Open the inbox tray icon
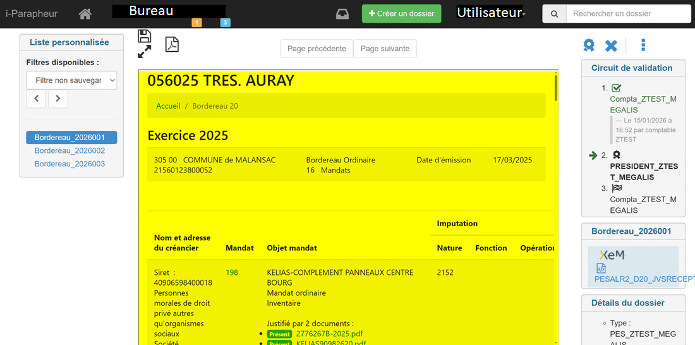 [342, 14]
